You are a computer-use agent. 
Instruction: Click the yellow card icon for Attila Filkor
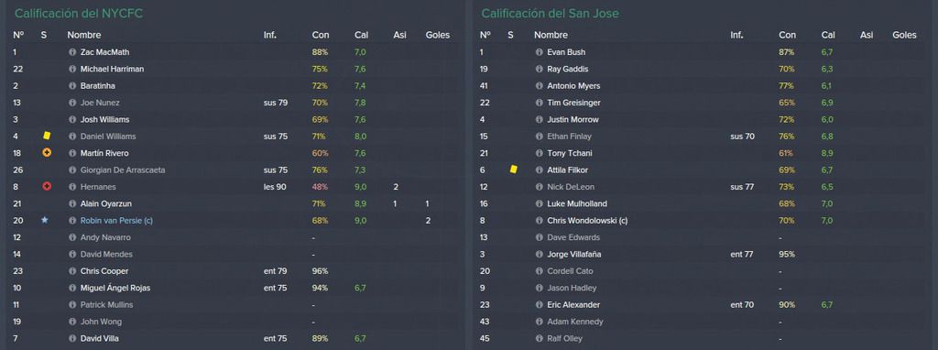[x=513, y=170]
